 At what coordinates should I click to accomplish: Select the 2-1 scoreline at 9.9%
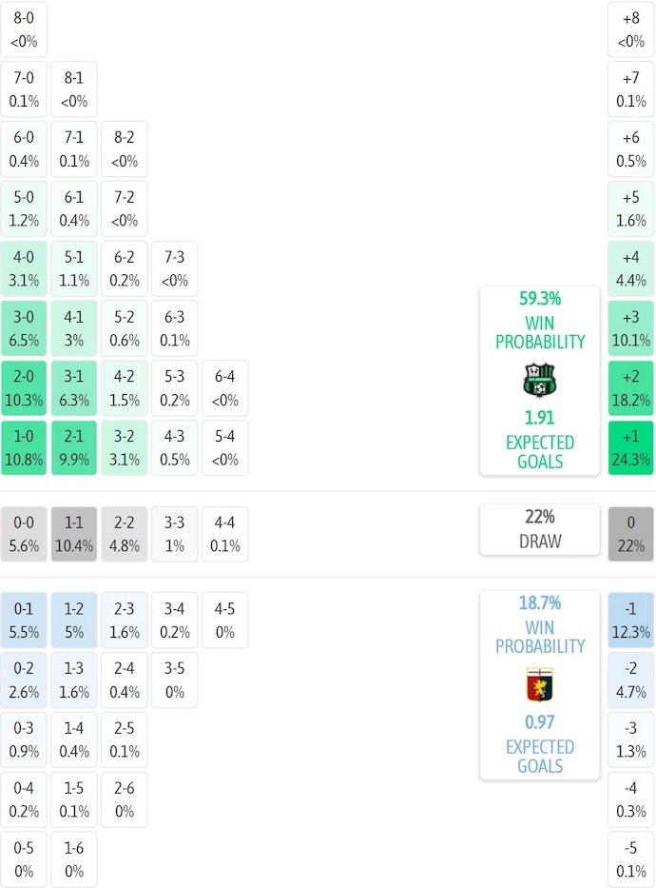coord(74,447)
